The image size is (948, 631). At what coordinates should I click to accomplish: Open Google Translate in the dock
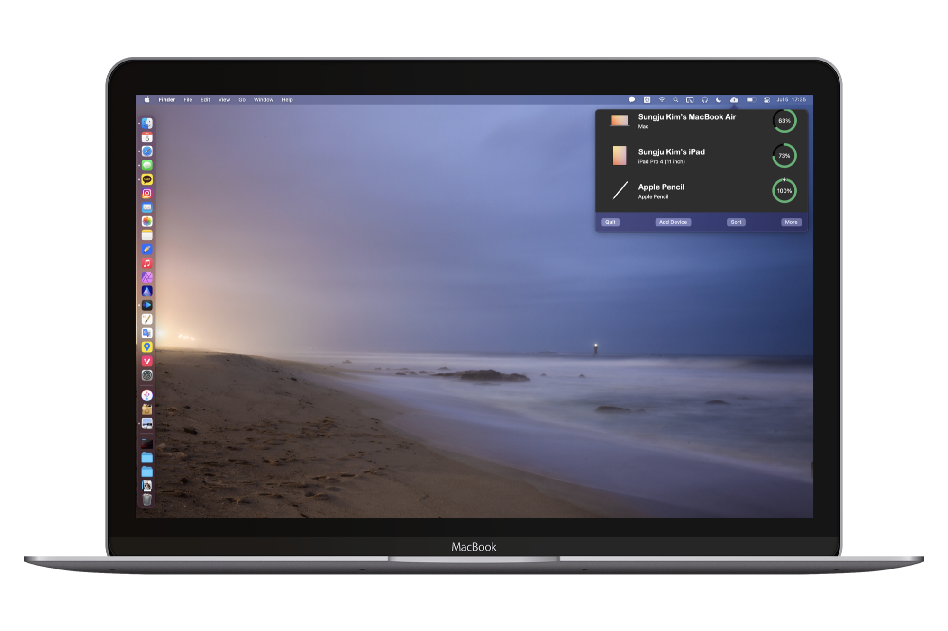pos(147,333)
